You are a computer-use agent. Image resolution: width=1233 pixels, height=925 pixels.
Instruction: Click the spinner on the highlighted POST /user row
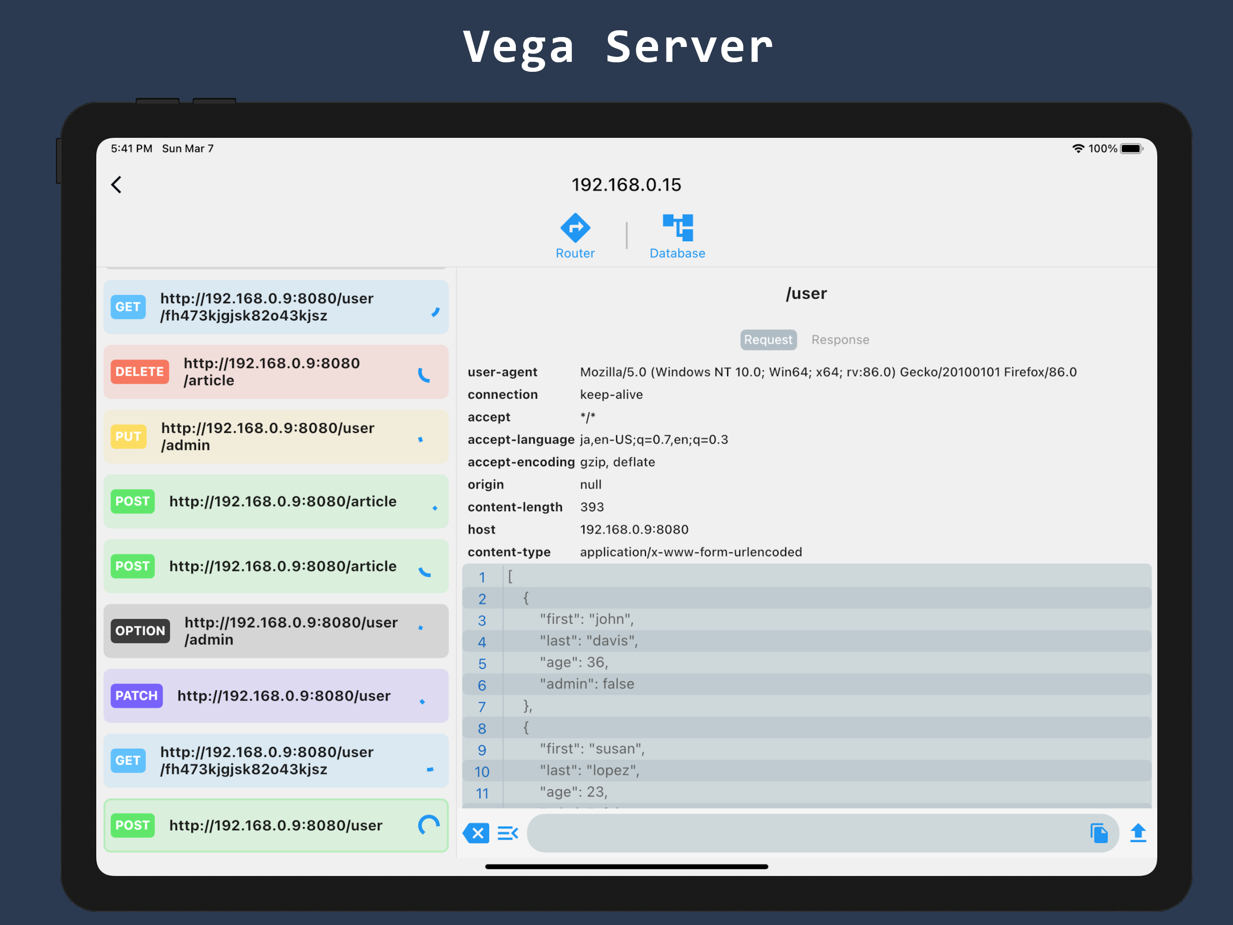click(429, 825)
